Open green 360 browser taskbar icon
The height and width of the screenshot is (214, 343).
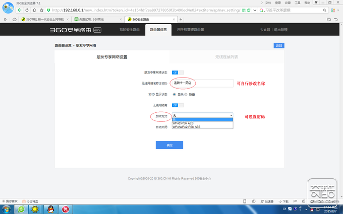click(21, 209)
